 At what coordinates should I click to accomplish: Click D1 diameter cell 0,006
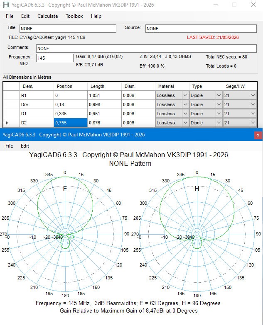point(138,114)
